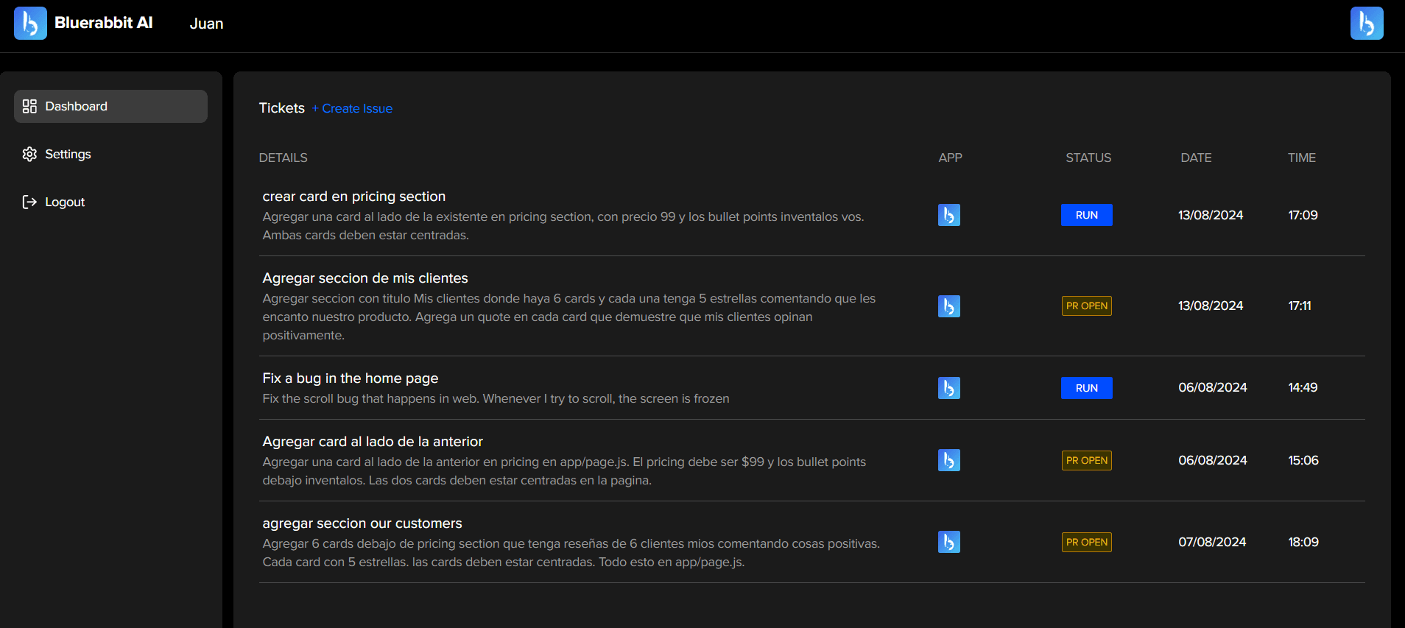Image resolution: width=1405 pixels, height=628 pixels.
Task: Click app icon for 'crear card en pricing section'
Action: pyautogui.click(x=948, y=215)
